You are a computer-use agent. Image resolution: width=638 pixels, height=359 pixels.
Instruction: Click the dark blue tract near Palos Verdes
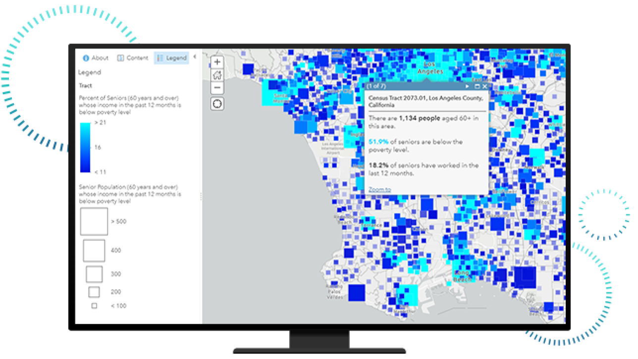(x=356, y=294)
